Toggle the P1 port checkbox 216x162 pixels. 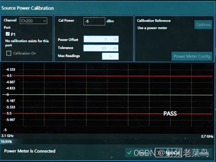coord(7,34)
